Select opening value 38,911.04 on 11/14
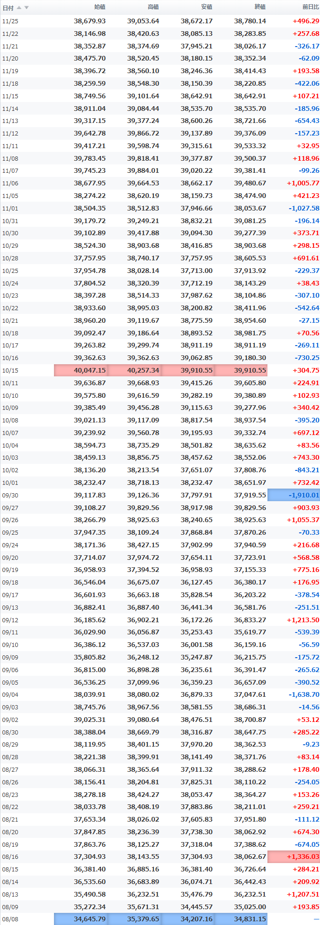The height and width of the screenshot is (925, 320). 90,109
